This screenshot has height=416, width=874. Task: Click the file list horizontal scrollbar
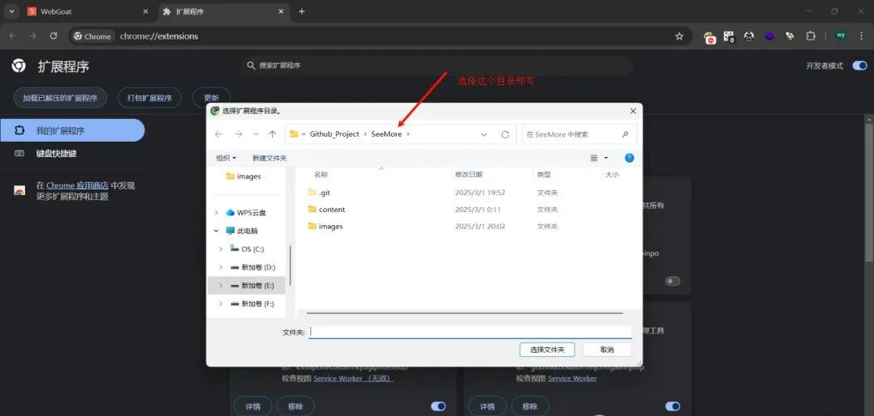(x=465, y=313)
